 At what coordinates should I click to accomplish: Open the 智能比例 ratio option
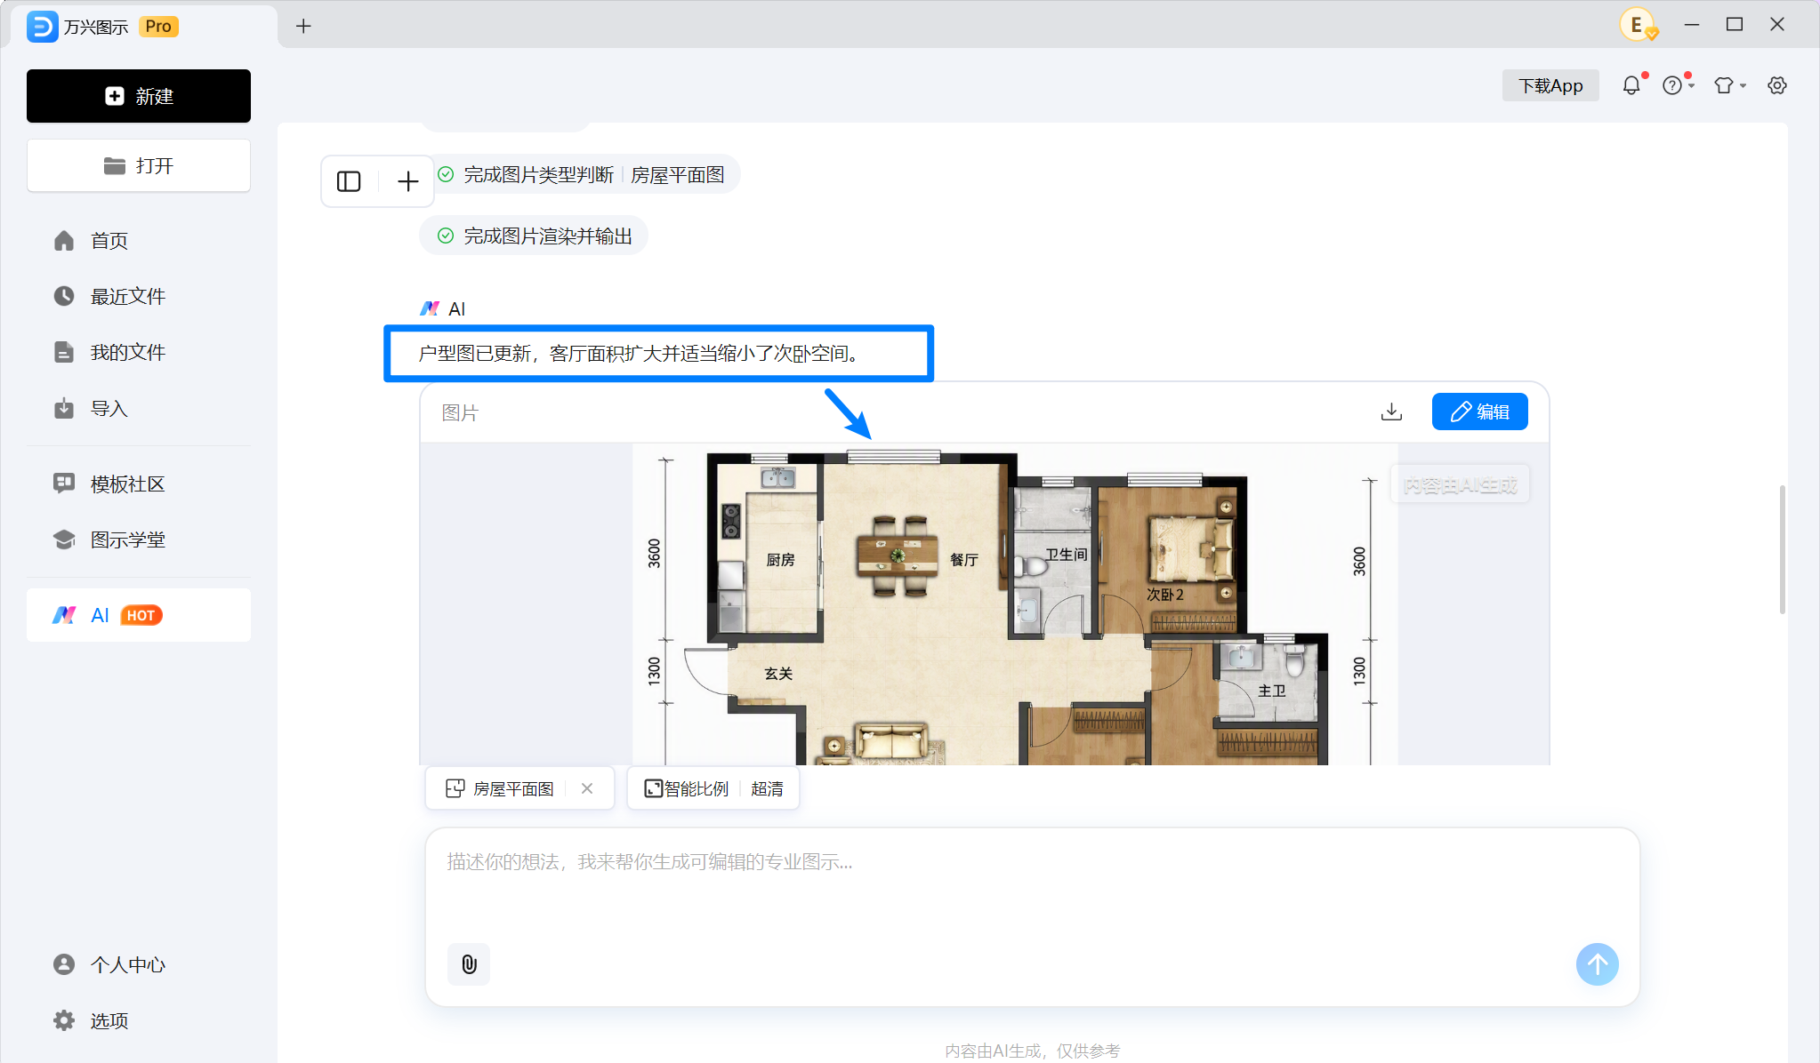pos(686,788)
